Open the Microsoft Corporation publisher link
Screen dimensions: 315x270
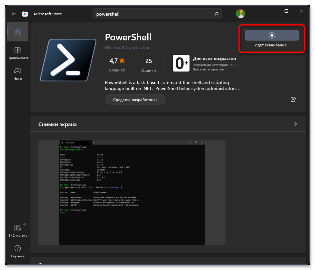(x=128, y=47)
